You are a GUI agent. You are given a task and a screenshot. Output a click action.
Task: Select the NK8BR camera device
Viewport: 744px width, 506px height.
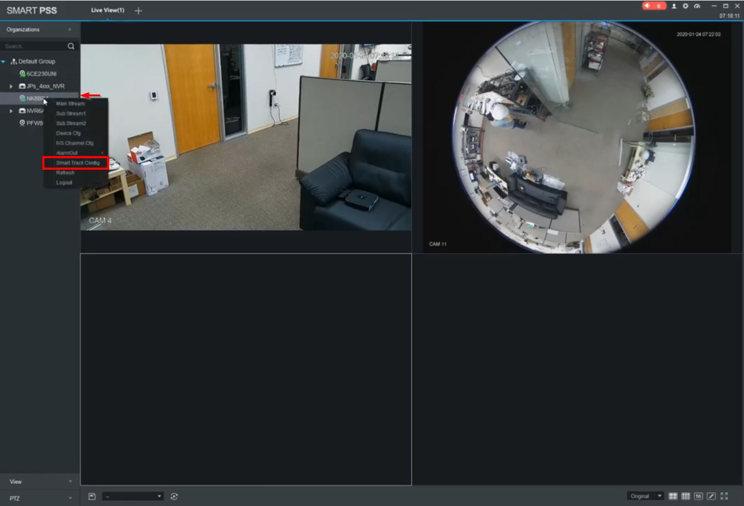(x=34, y=98)
